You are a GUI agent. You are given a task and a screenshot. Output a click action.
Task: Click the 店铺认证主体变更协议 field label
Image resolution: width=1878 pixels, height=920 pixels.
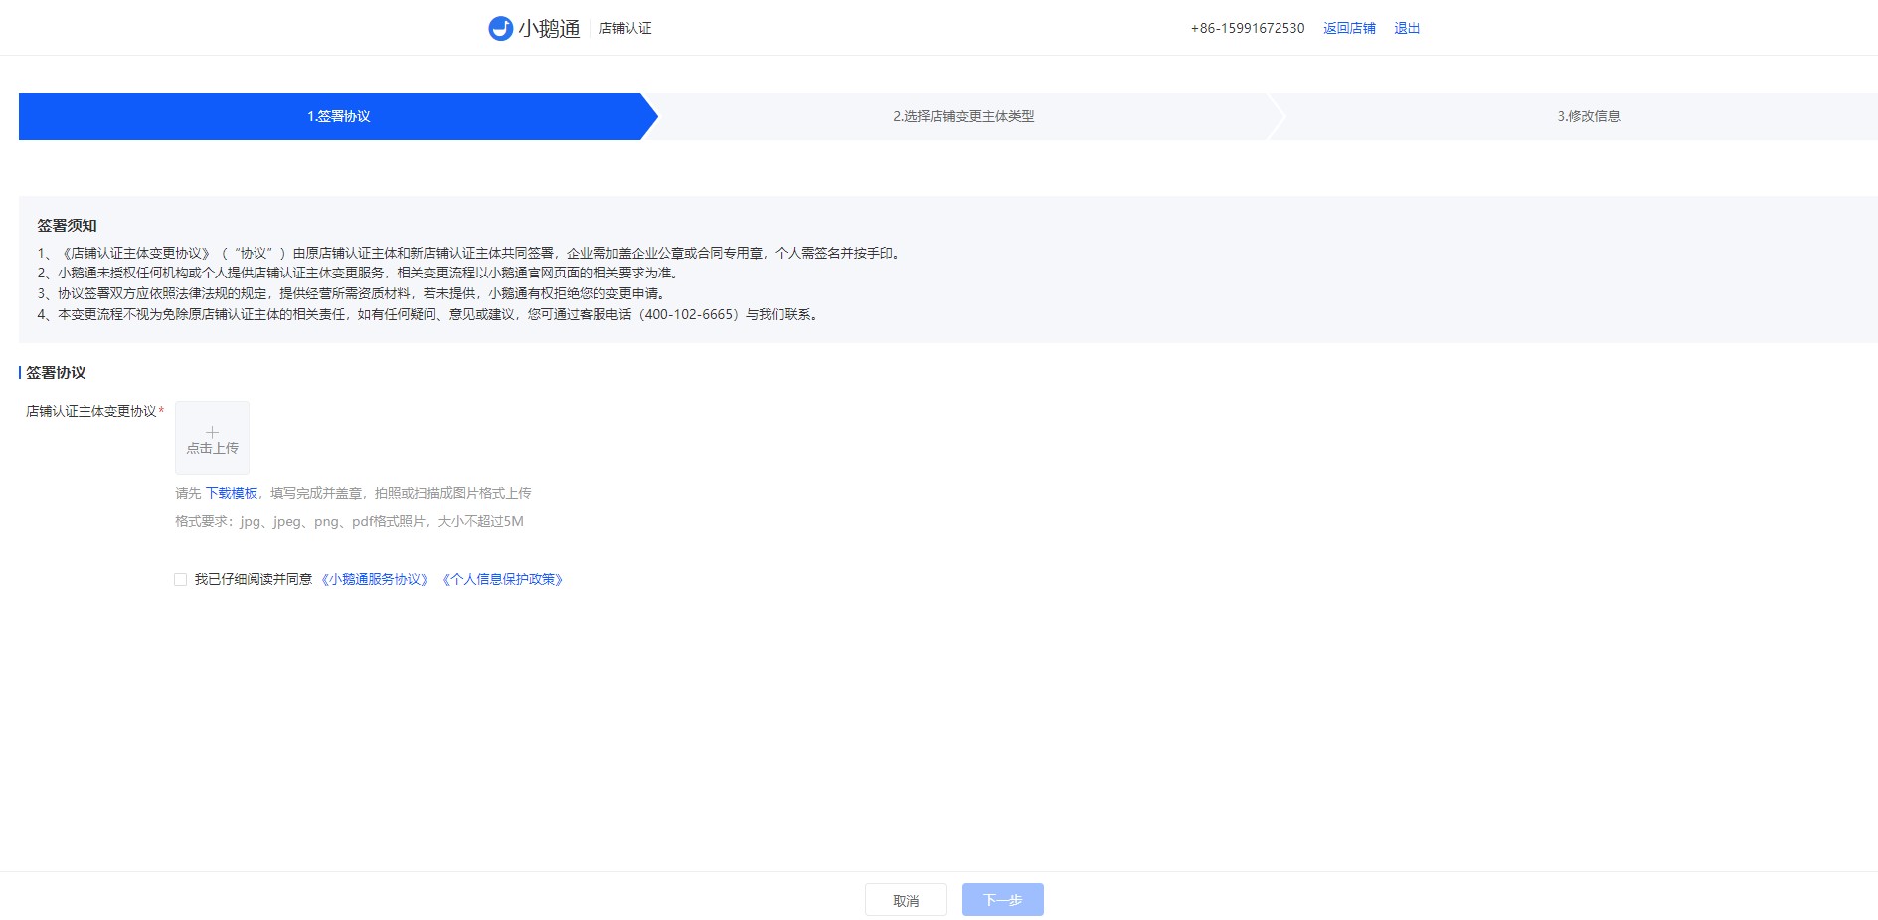[91, 411]
